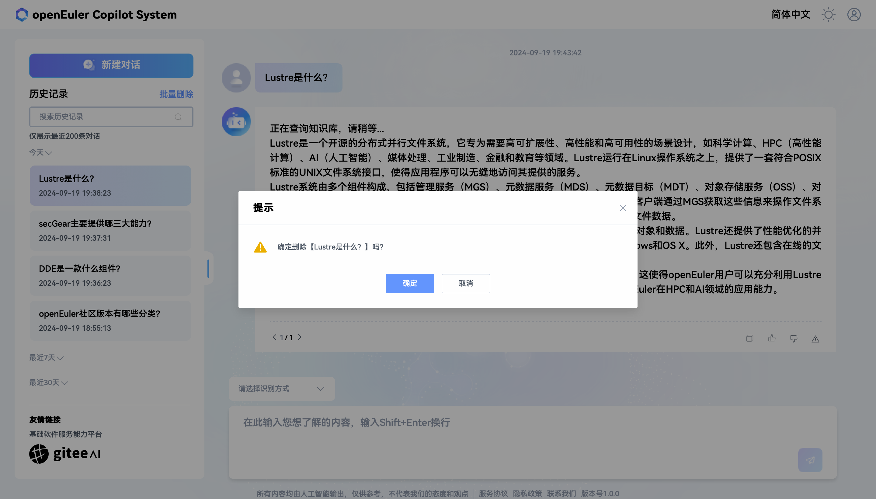Click the blue 确定 confirm button
This screenshot has width=876, height=499.
tap(410, 284)
